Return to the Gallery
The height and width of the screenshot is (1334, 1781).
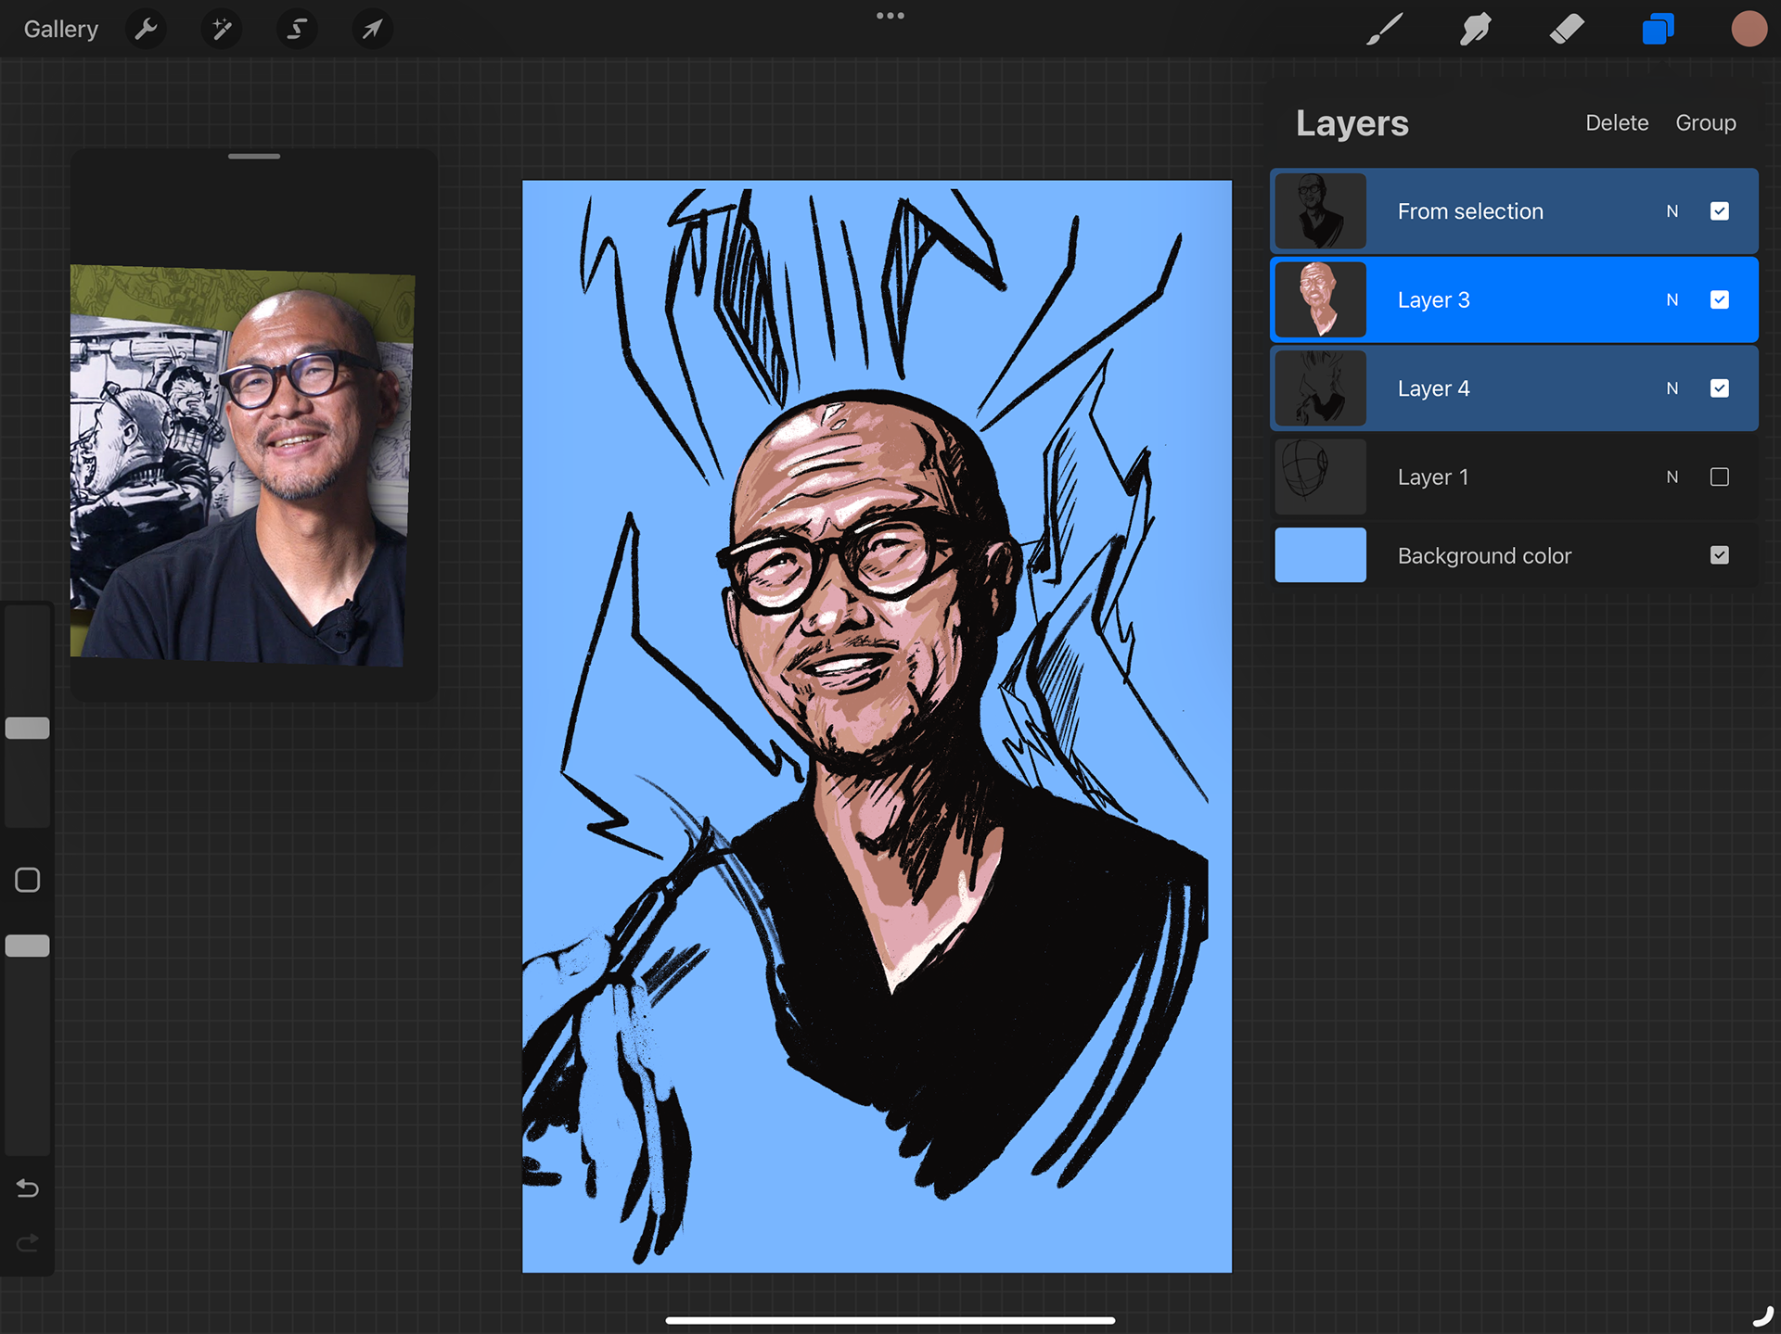click(61, 30)
